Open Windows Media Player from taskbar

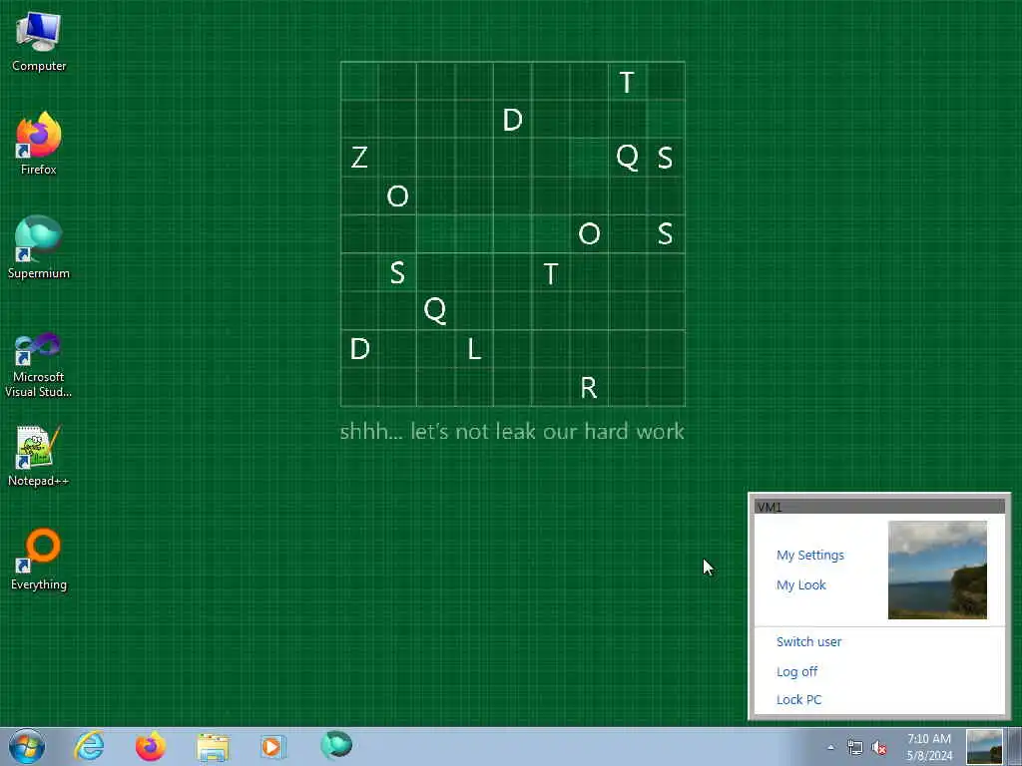point(273,746)
